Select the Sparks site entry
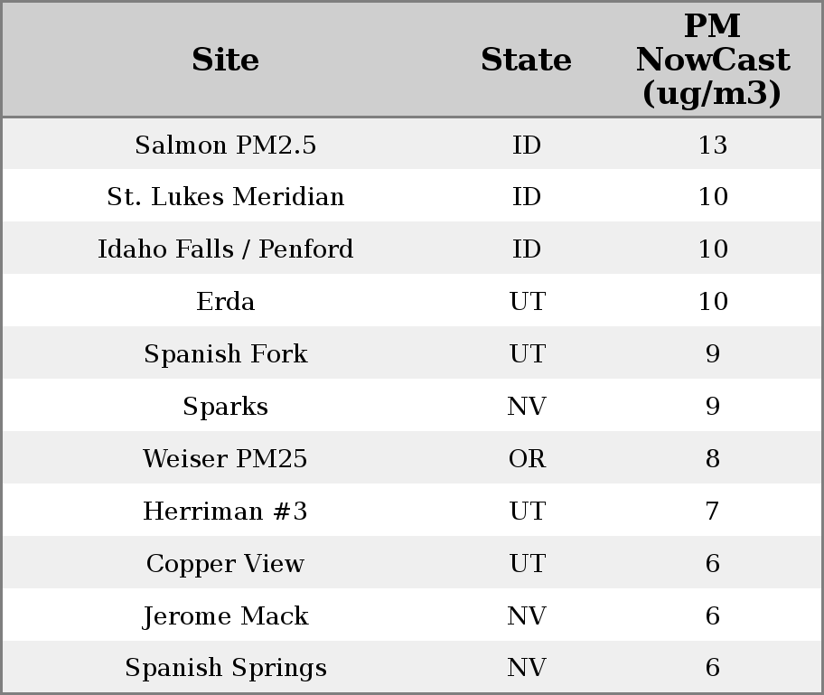Image resolution: width=824 pixels, height=695 pixels. [x=225, y=407]
